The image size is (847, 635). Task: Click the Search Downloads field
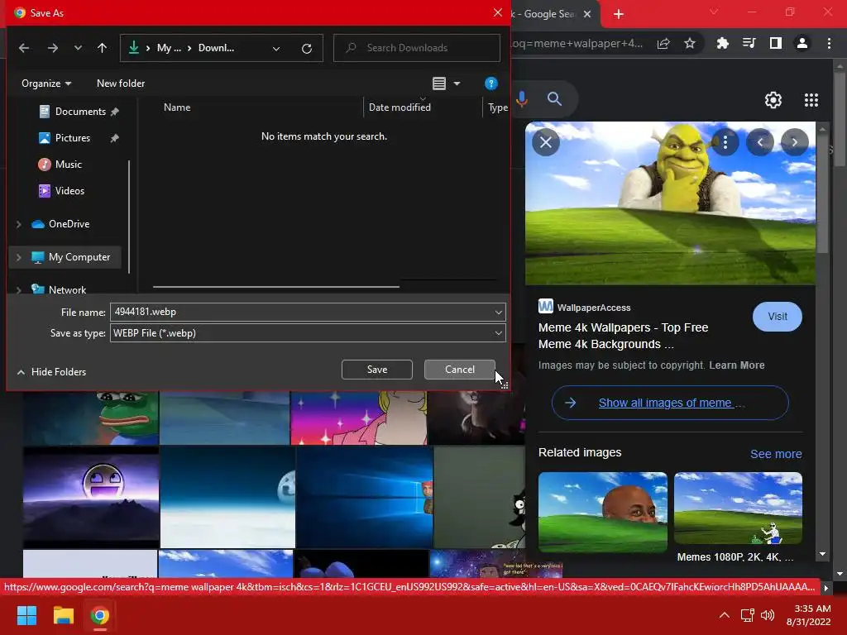click(417, 48)
